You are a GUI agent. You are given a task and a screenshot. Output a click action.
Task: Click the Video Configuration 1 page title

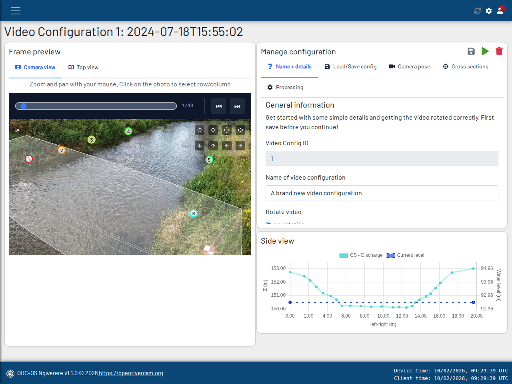pos(124,32)
